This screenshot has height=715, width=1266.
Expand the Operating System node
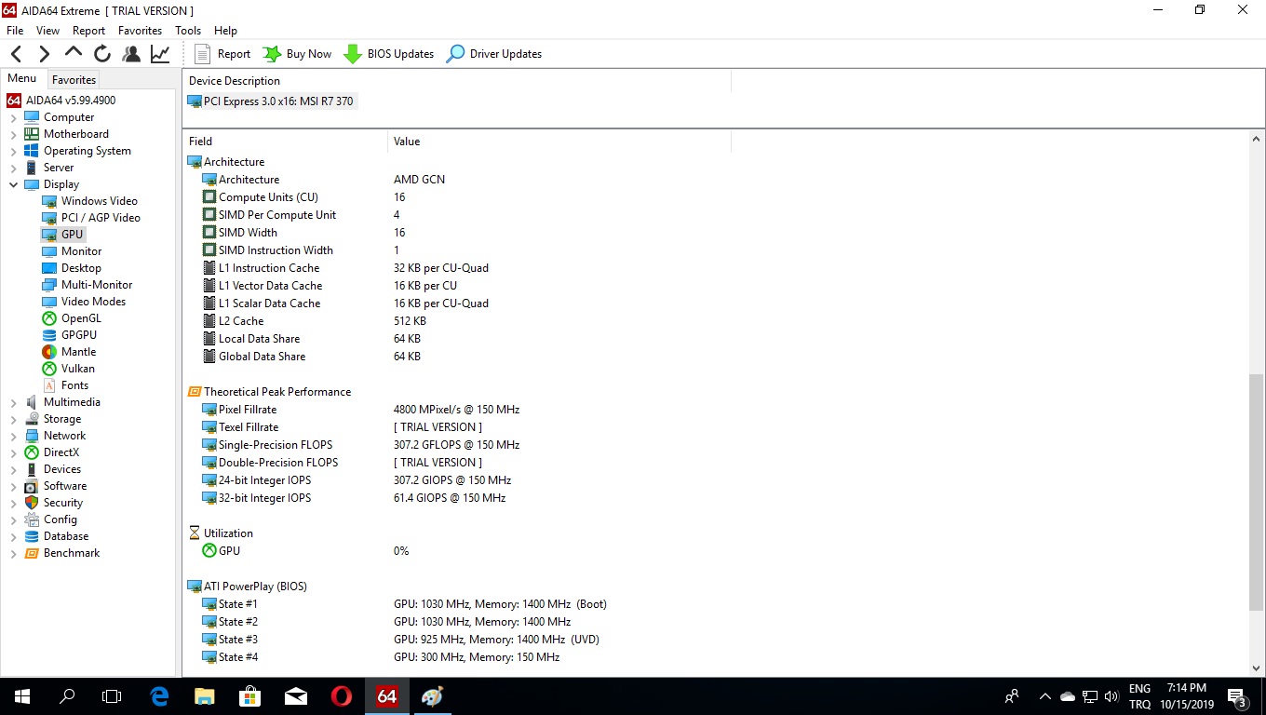14,151
